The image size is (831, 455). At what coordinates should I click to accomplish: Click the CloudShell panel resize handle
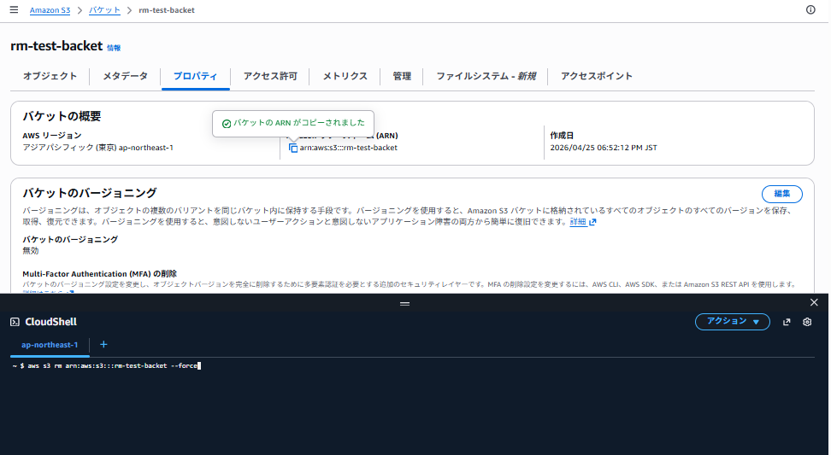coord(405,304)
